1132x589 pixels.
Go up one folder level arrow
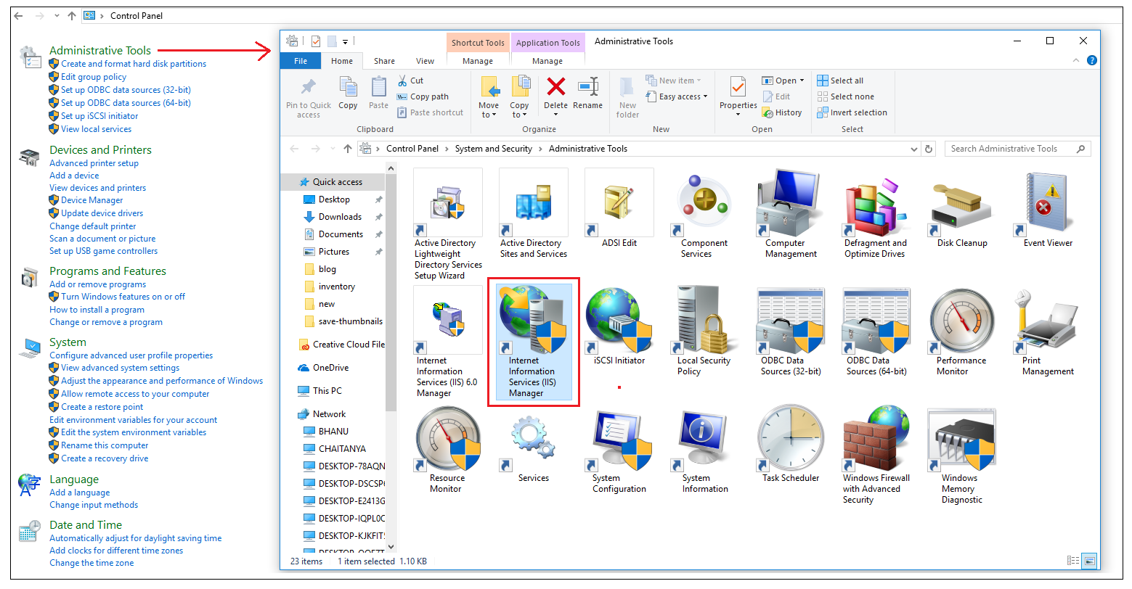pyautogui.click(x=348, y=149)
